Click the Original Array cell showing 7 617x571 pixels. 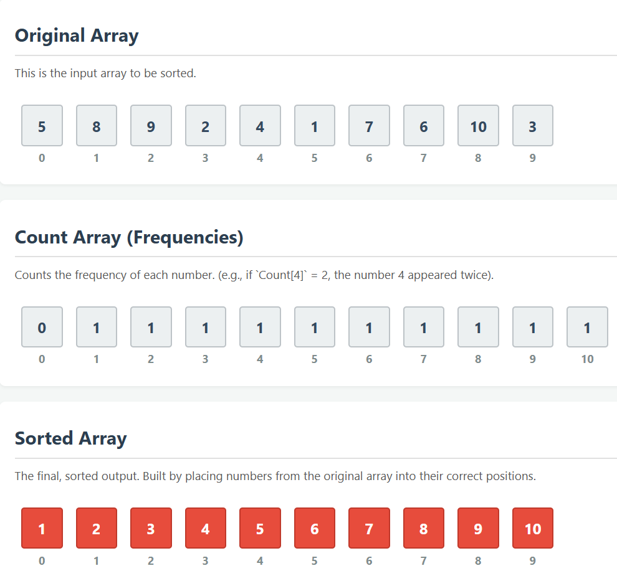tap(369, 125)
